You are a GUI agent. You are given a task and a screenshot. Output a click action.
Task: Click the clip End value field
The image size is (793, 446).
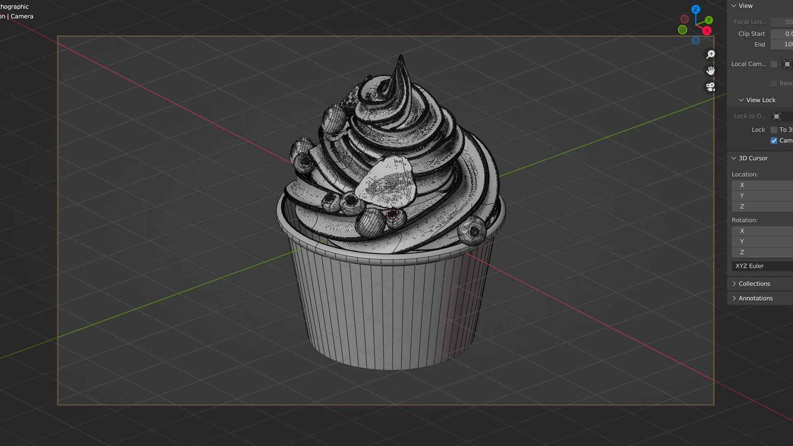tap(782, 44)
